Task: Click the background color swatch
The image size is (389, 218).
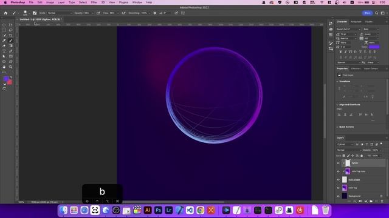Action: [x=10, y=82]
